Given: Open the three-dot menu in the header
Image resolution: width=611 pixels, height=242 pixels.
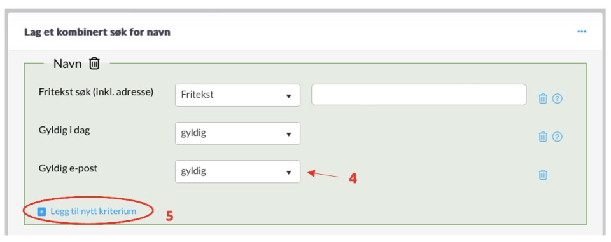Looking at the screenshot, I should [582, 32].
